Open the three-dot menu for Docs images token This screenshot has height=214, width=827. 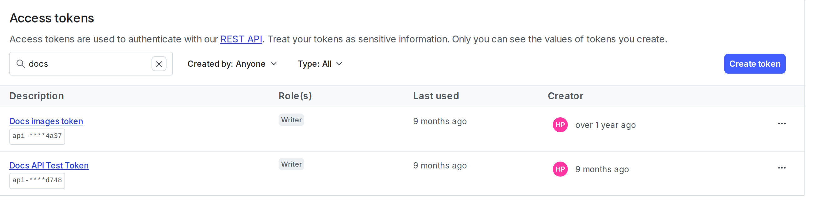(782, 124)
